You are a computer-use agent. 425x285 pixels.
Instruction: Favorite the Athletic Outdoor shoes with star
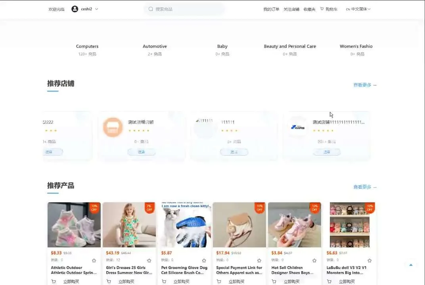(94, 260)
